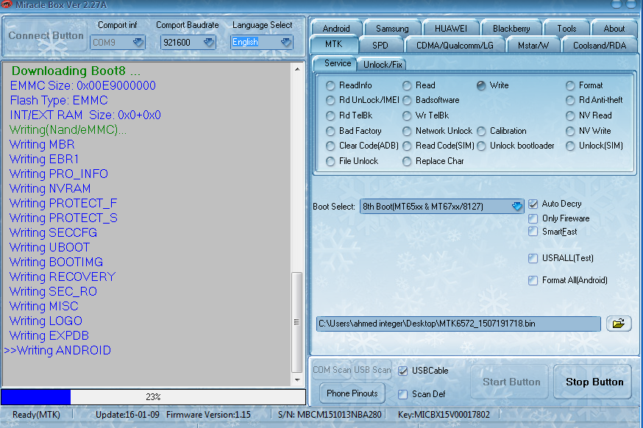The image size is (643, 428).
Task: Select the Unlock(SIM) radio button
Action: (570, 146)
